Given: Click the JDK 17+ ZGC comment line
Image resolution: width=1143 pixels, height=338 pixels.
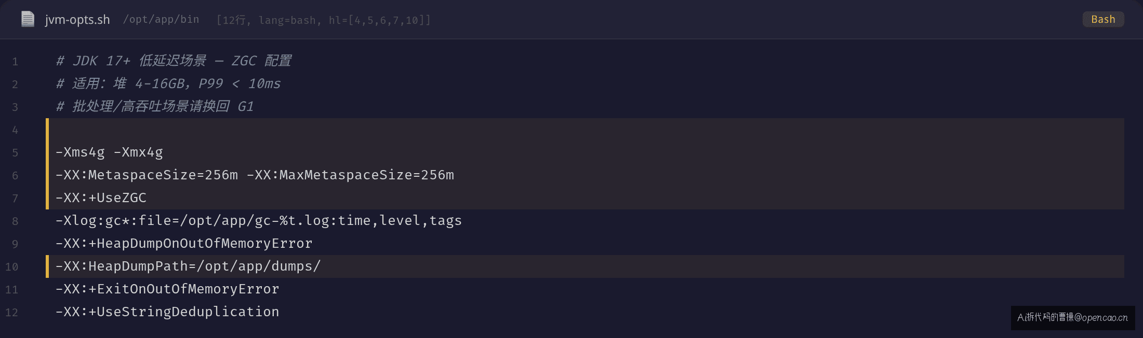Looking at the screenshot, I should click(174, 61).
